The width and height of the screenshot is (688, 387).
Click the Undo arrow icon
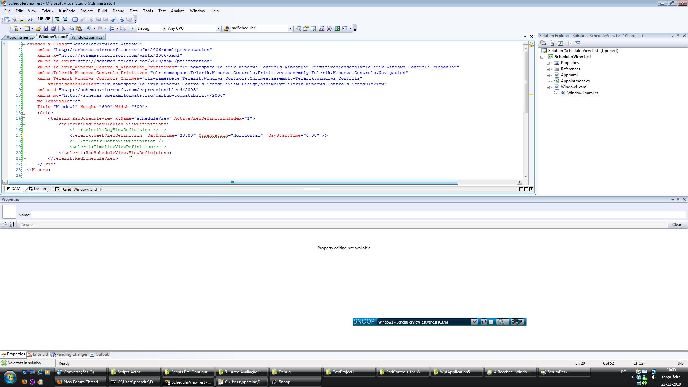point(88,28)
